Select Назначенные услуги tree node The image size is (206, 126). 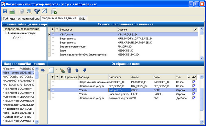coord(22,33)
